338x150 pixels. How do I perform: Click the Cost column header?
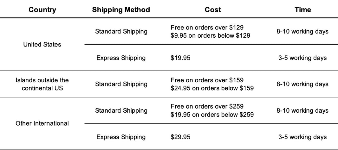pos(213,10)
